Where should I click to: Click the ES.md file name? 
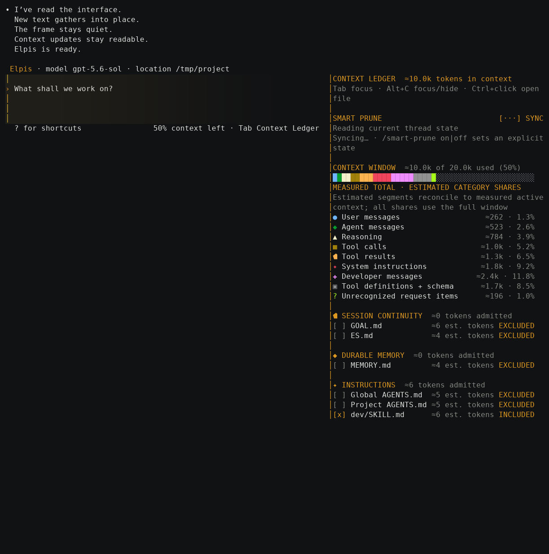[x=362, y=336]
